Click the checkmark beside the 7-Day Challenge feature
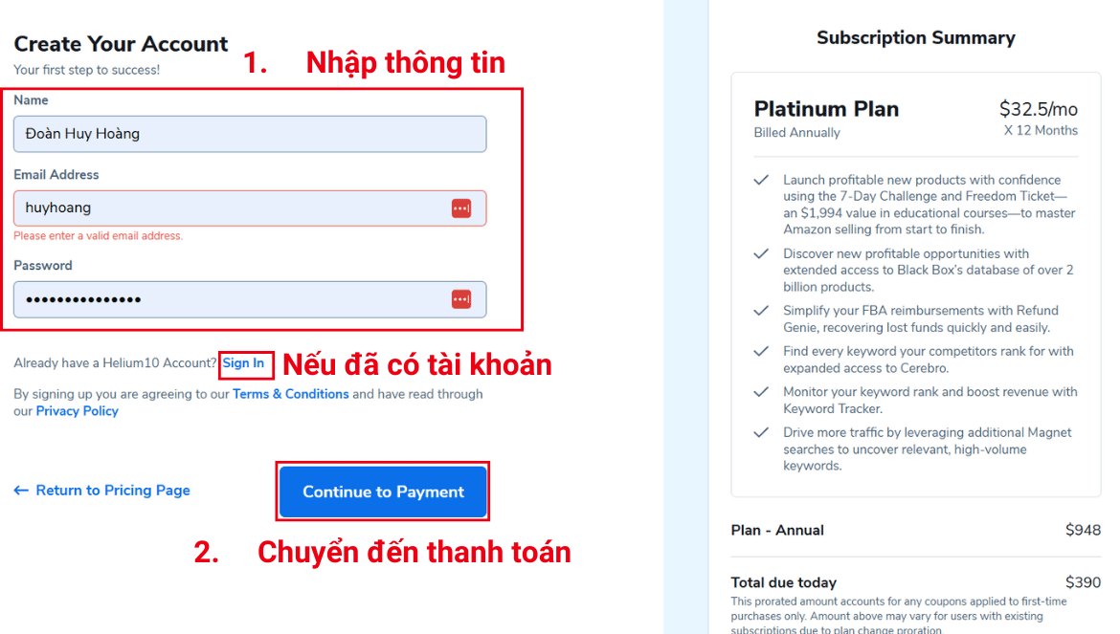 click(762, 180)
